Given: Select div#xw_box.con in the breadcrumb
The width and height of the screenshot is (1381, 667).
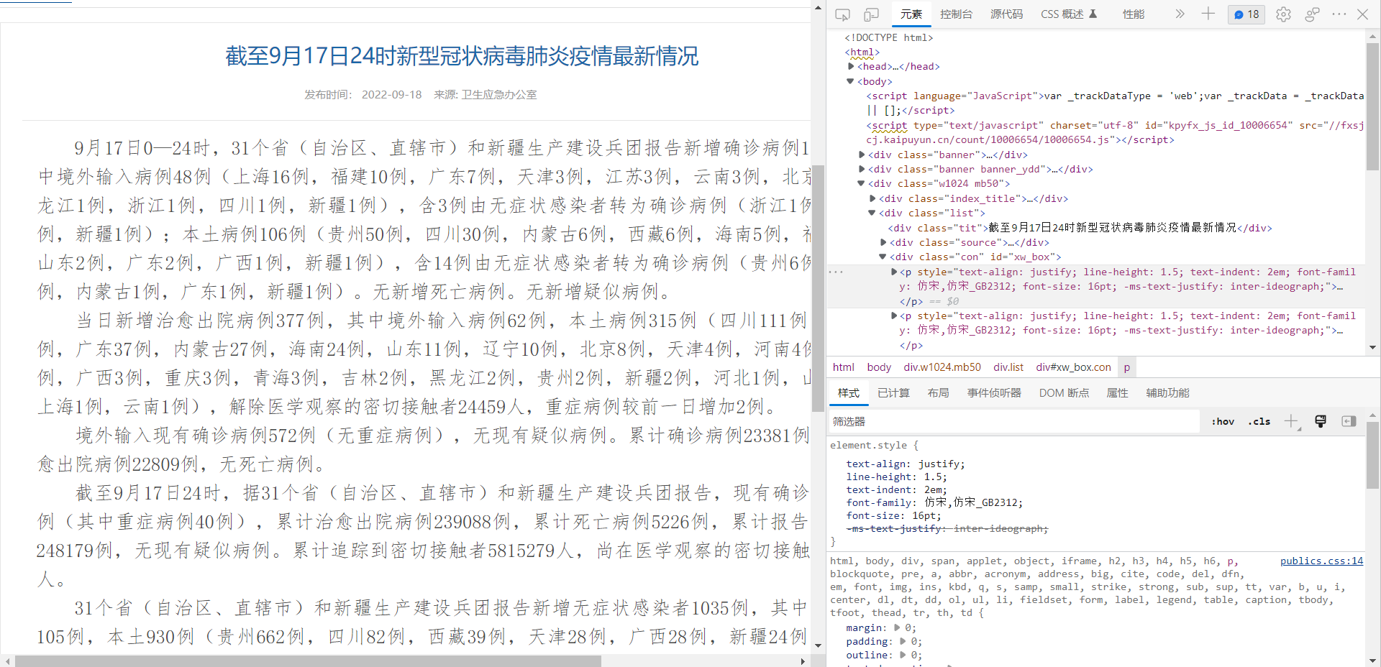Looking at the screenshot, I should pos(1073,367).
